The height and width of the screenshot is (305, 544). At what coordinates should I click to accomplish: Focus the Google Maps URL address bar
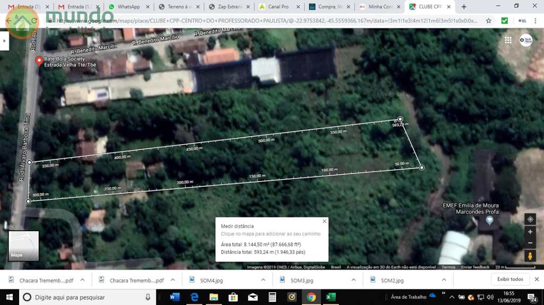point(267,21)
